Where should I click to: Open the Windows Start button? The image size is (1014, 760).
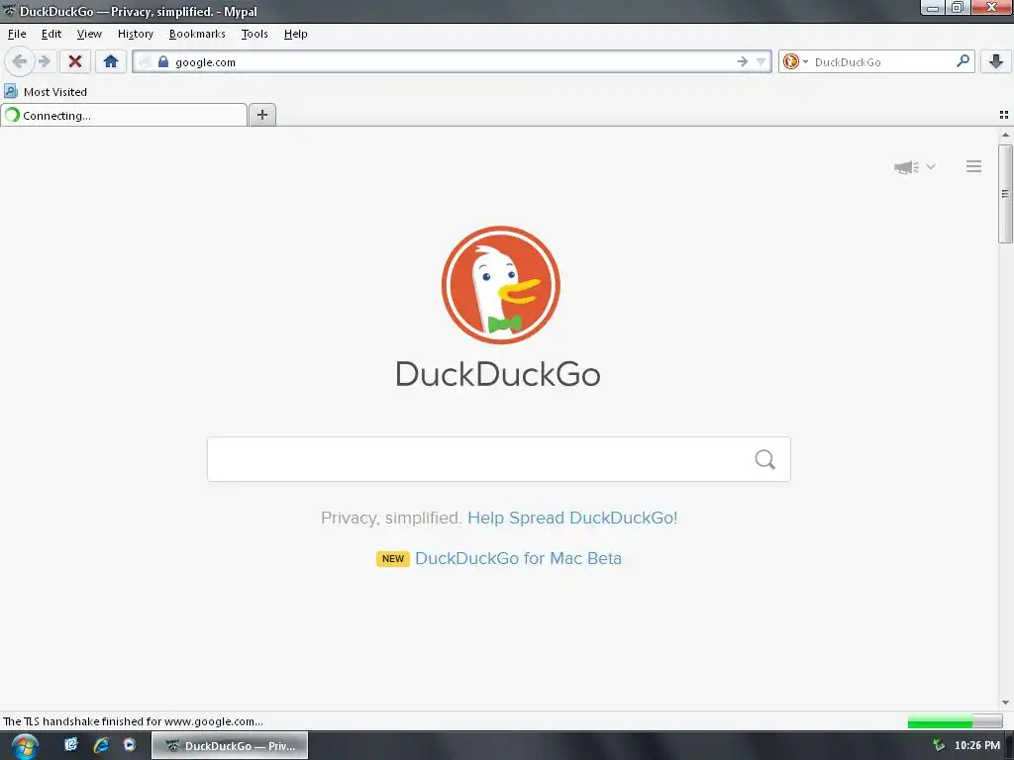pyautogui.click(x=25, y=746)
